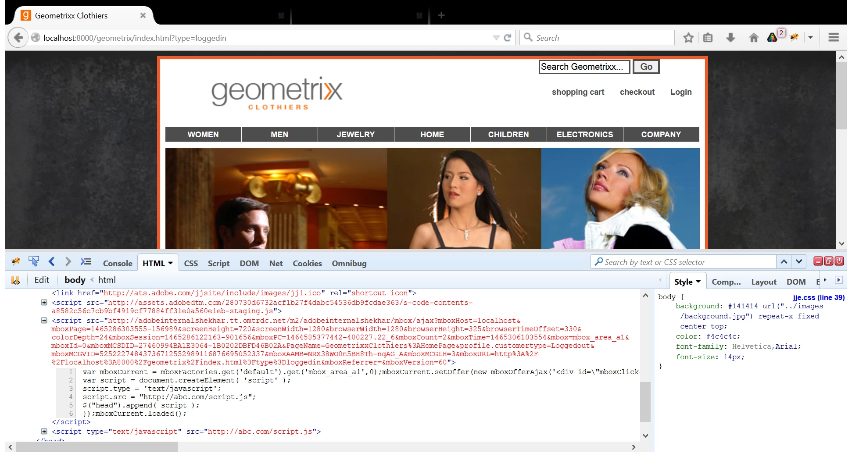Screen dimensions: 852x457
Task: Open the Style side panel options dropdown
Action: pos(698,282)
